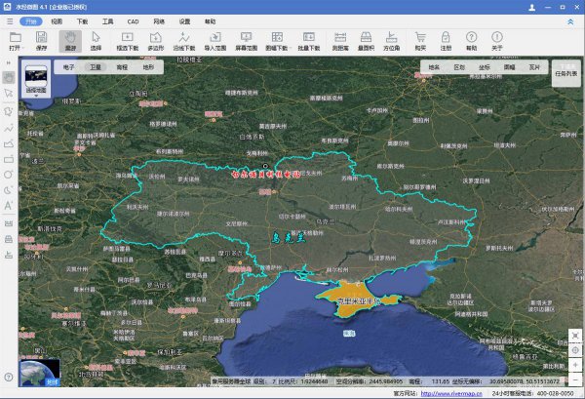The height and width of the screenshot is (399, 585).
Task: Open the 导入范围 import range tool
Action: [214, 39]
